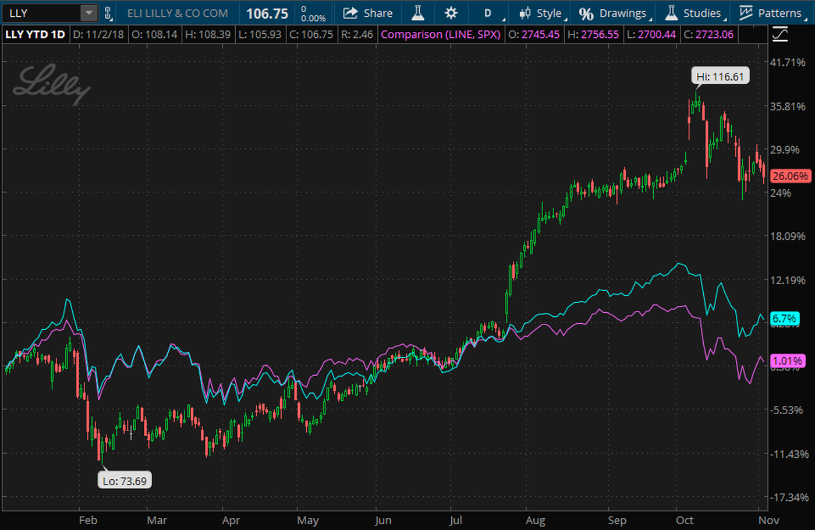Click the SPX O: 2745.45 value

click(534, 34)
